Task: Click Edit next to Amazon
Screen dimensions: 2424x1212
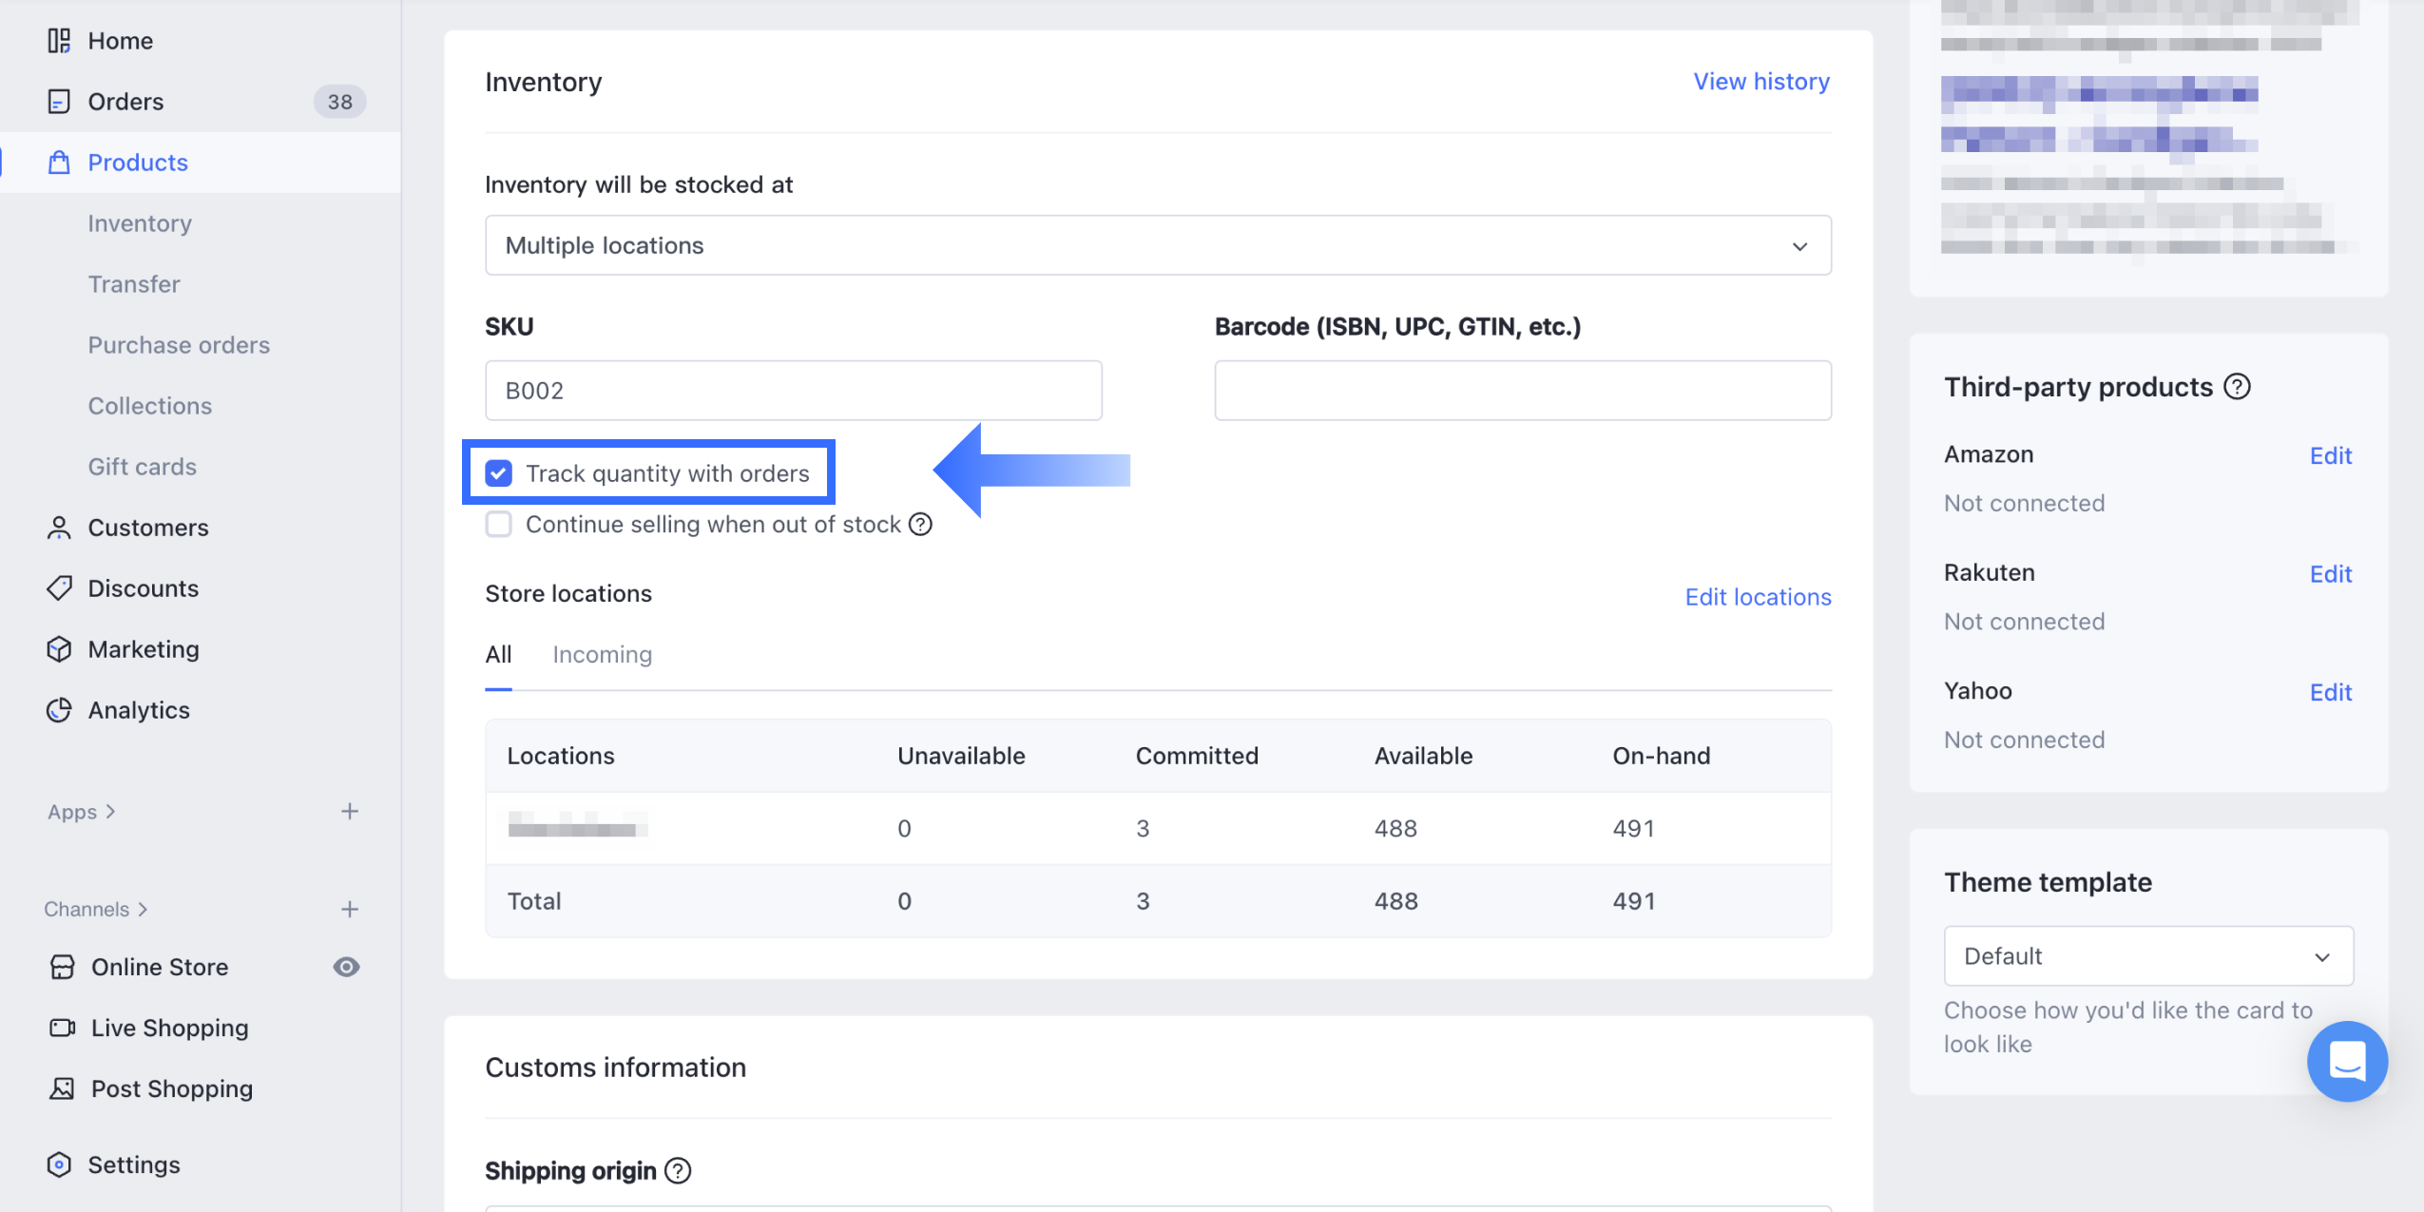Action: tap(2330, 456)
